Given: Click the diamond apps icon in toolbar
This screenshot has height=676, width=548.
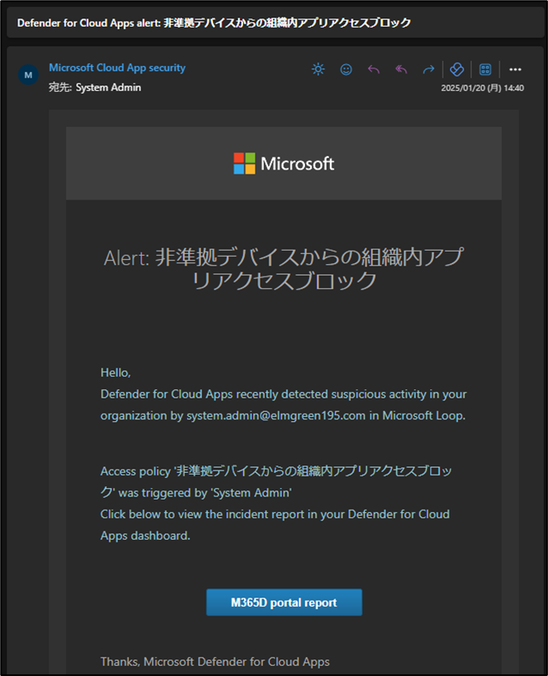Looking at the screenshot, I should point(457,69).
